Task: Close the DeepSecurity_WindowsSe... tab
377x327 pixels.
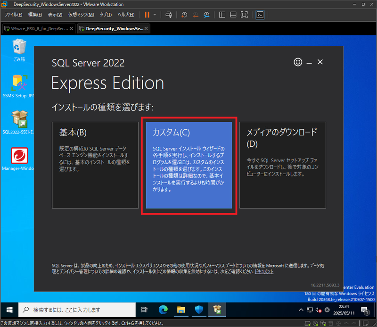Action: tap(146, 29)
